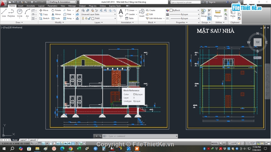Expand the Annotation panel

tap(128, 22)
